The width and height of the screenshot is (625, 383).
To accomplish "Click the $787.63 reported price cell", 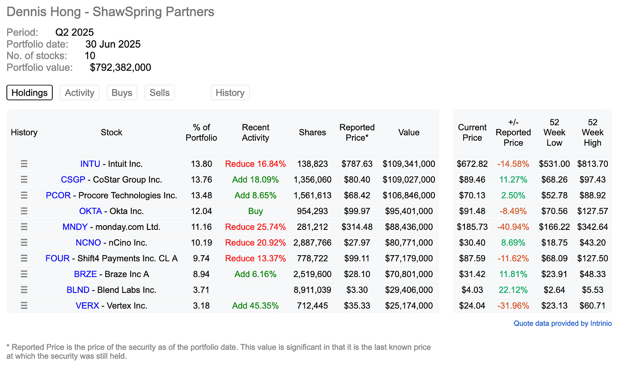I will (357, 164).
